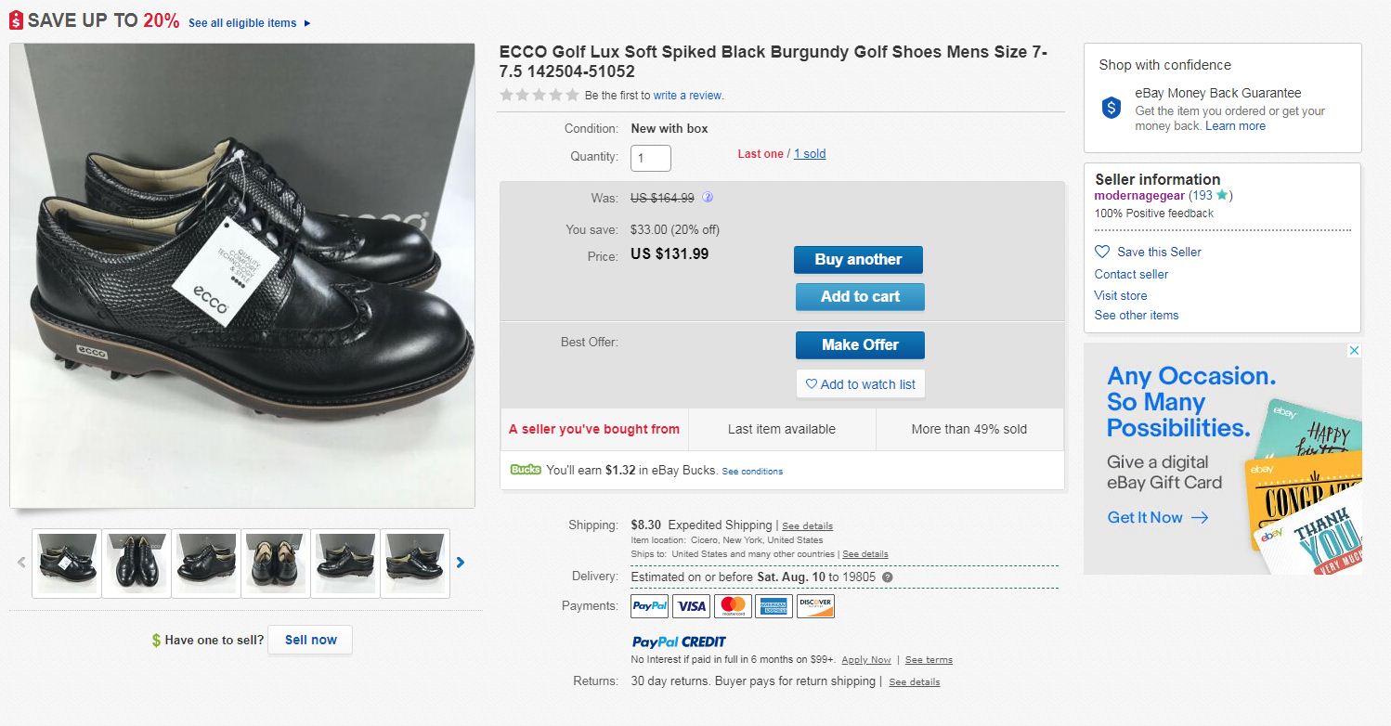
Task: Click the Quantity input field
Action: [650, 157]
